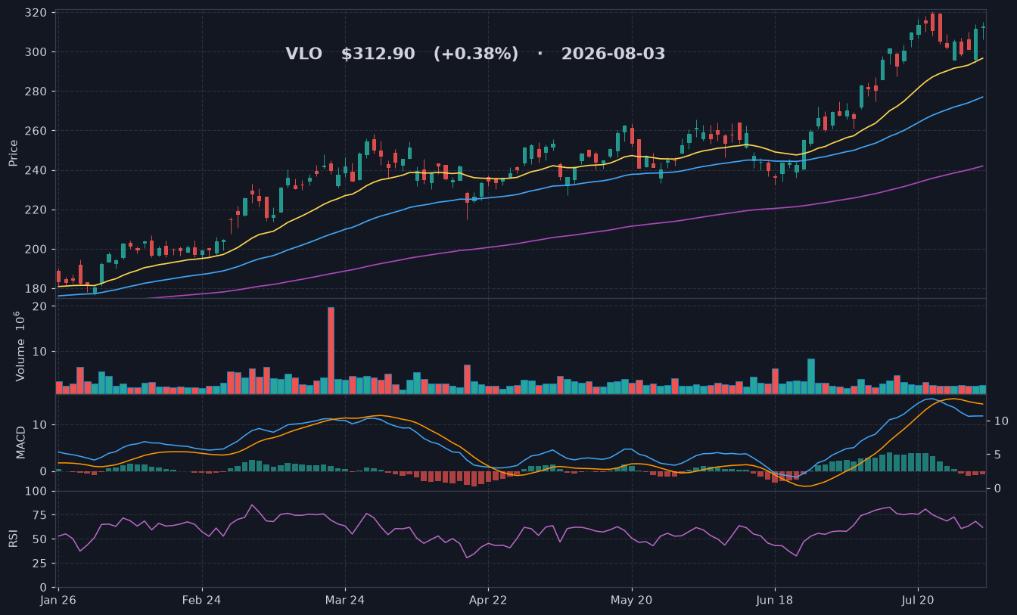1017x615 pixels.
Task: Click the Jul 20 date label
Action: click(918, 599)
